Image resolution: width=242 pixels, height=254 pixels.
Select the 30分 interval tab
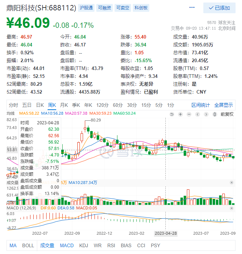pos(132,105)
